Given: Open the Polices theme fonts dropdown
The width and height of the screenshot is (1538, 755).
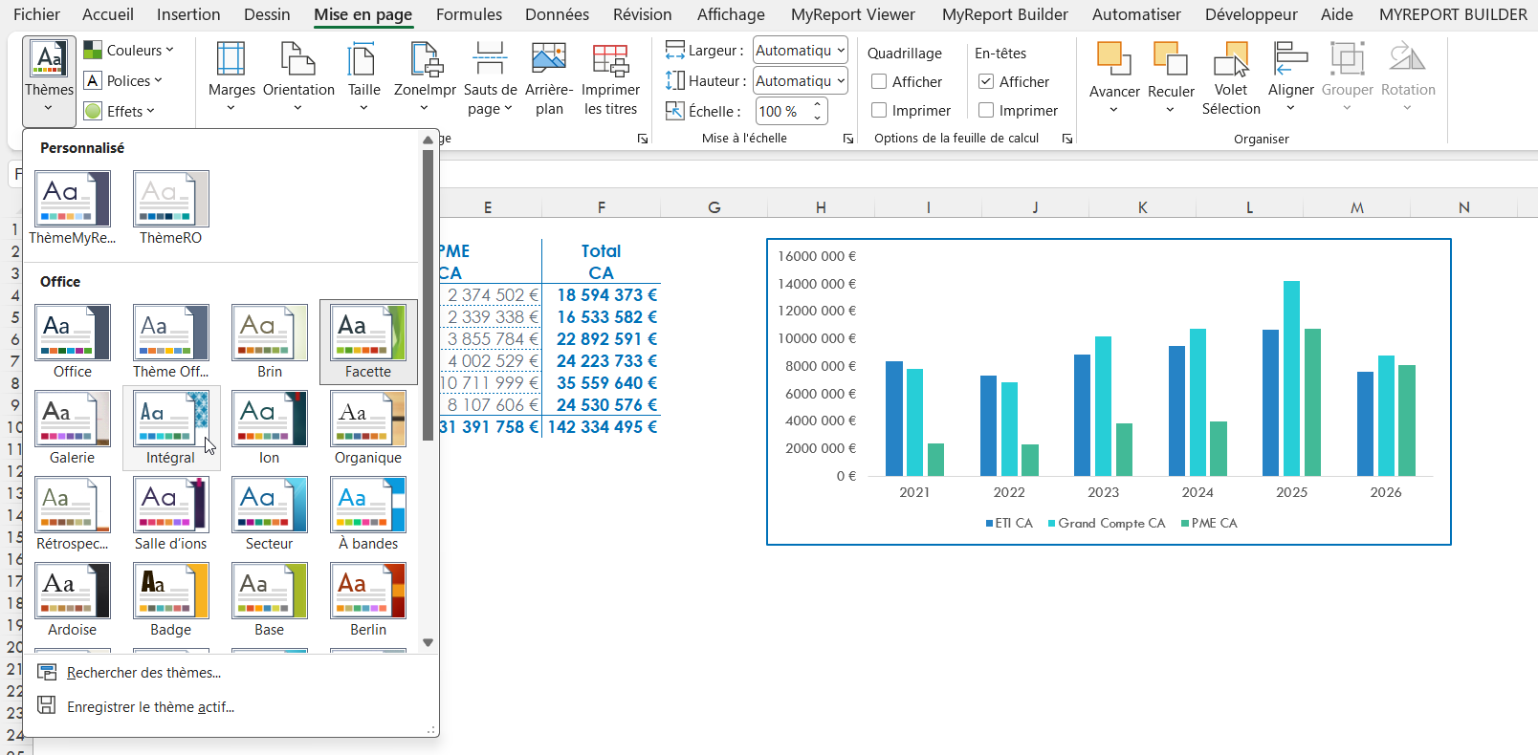Looking at the screenshot, I should pos(123,80).
